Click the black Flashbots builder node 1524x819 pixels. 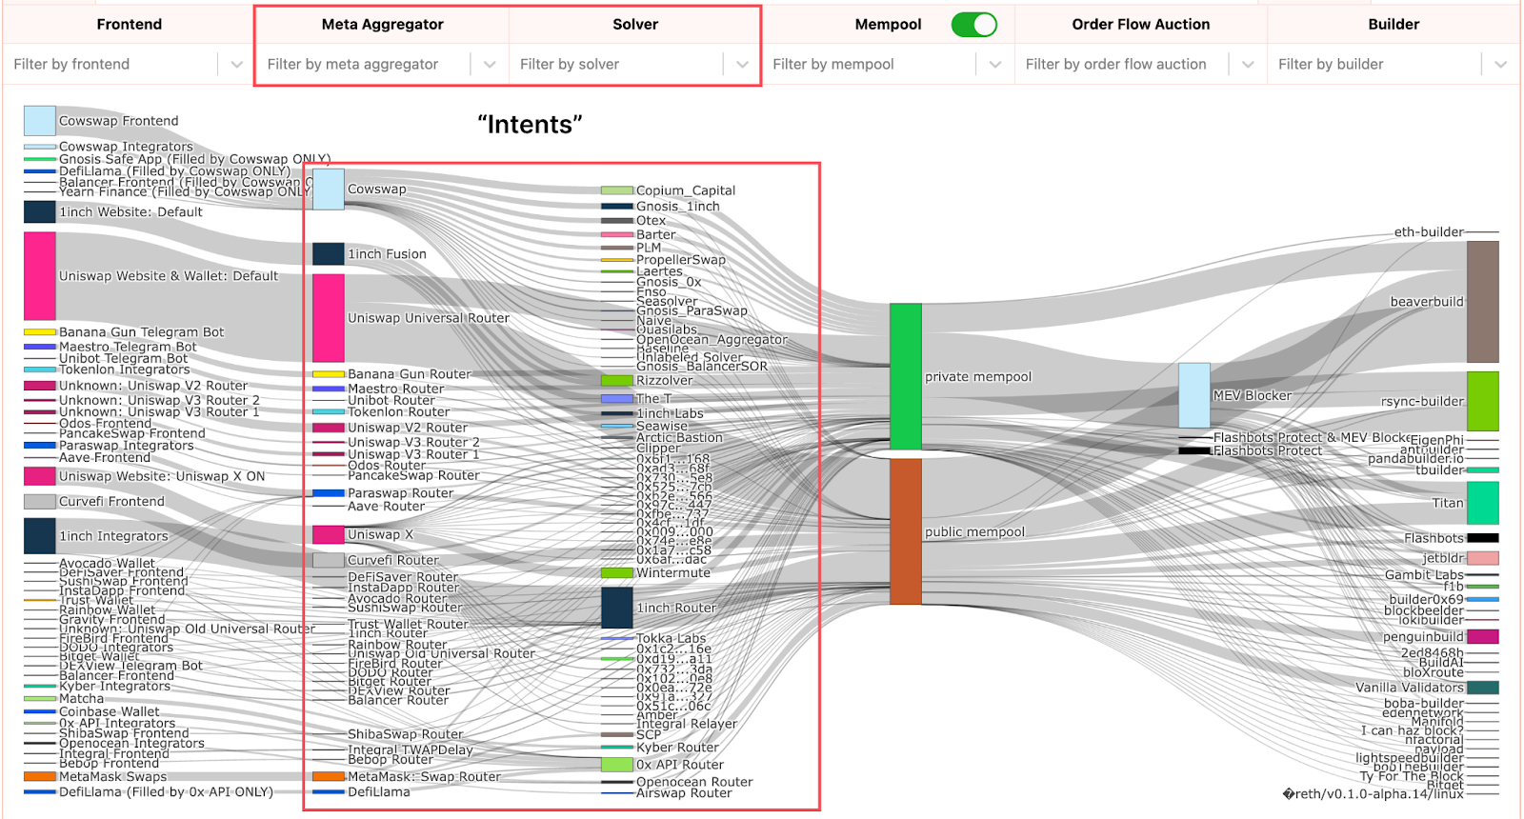coord(1483,538)
